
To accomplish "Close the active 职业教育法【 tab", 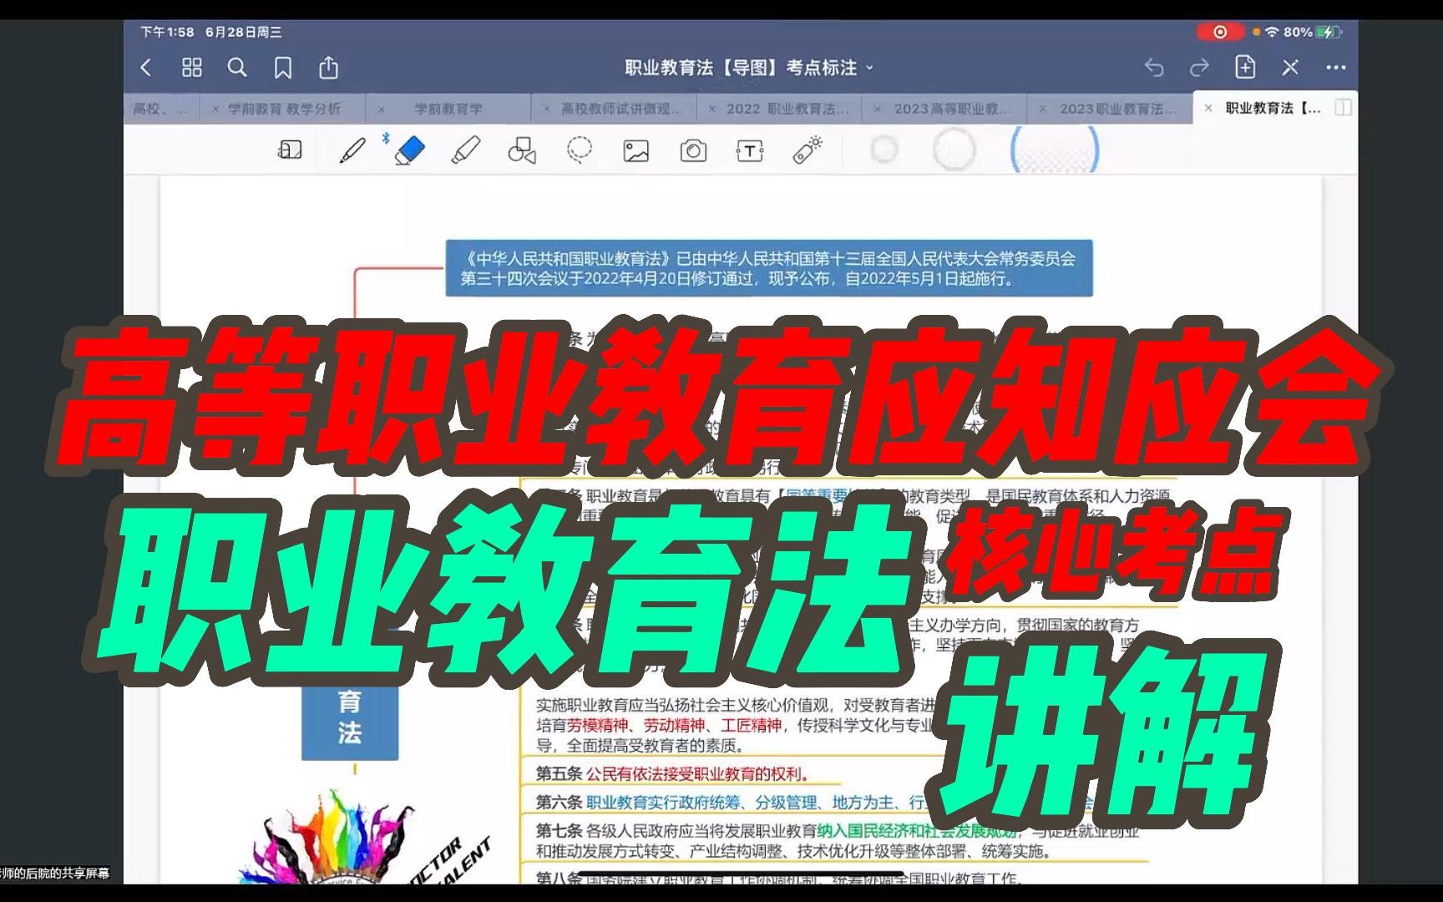I will [x=1208, y=109].
